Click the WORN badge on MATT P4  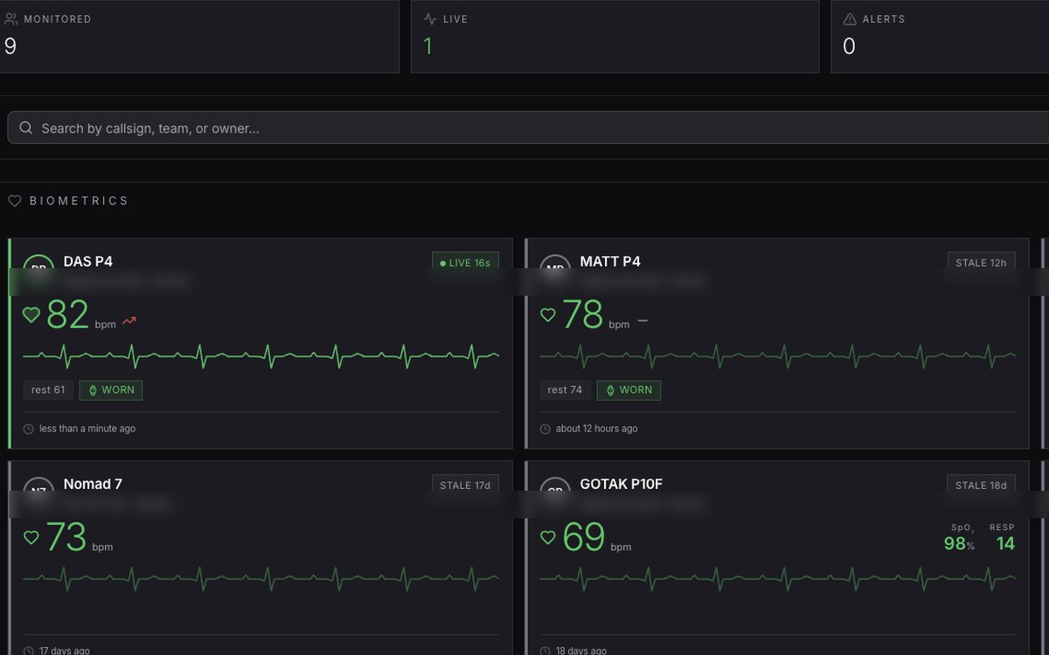[629, 390]
